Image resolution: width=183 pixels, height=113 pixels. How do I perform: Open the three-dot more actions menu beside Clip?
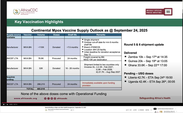(151, 110)
